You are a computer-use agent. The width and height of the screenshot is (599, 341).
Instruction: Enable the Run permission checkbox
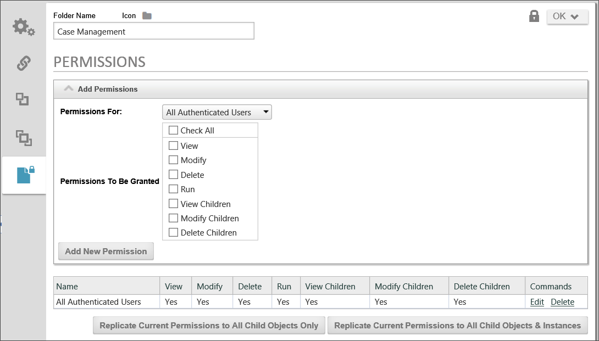(x=173, y=189)
